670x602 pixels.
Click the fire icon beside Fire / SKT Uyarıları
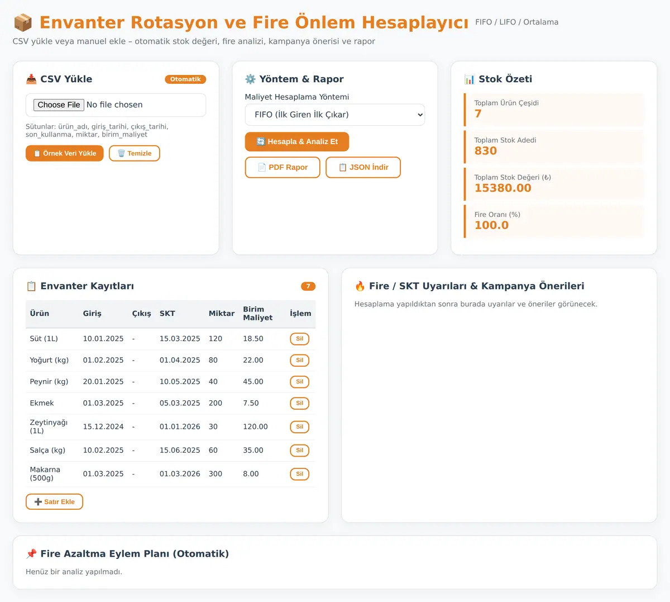tap(360, 286)
